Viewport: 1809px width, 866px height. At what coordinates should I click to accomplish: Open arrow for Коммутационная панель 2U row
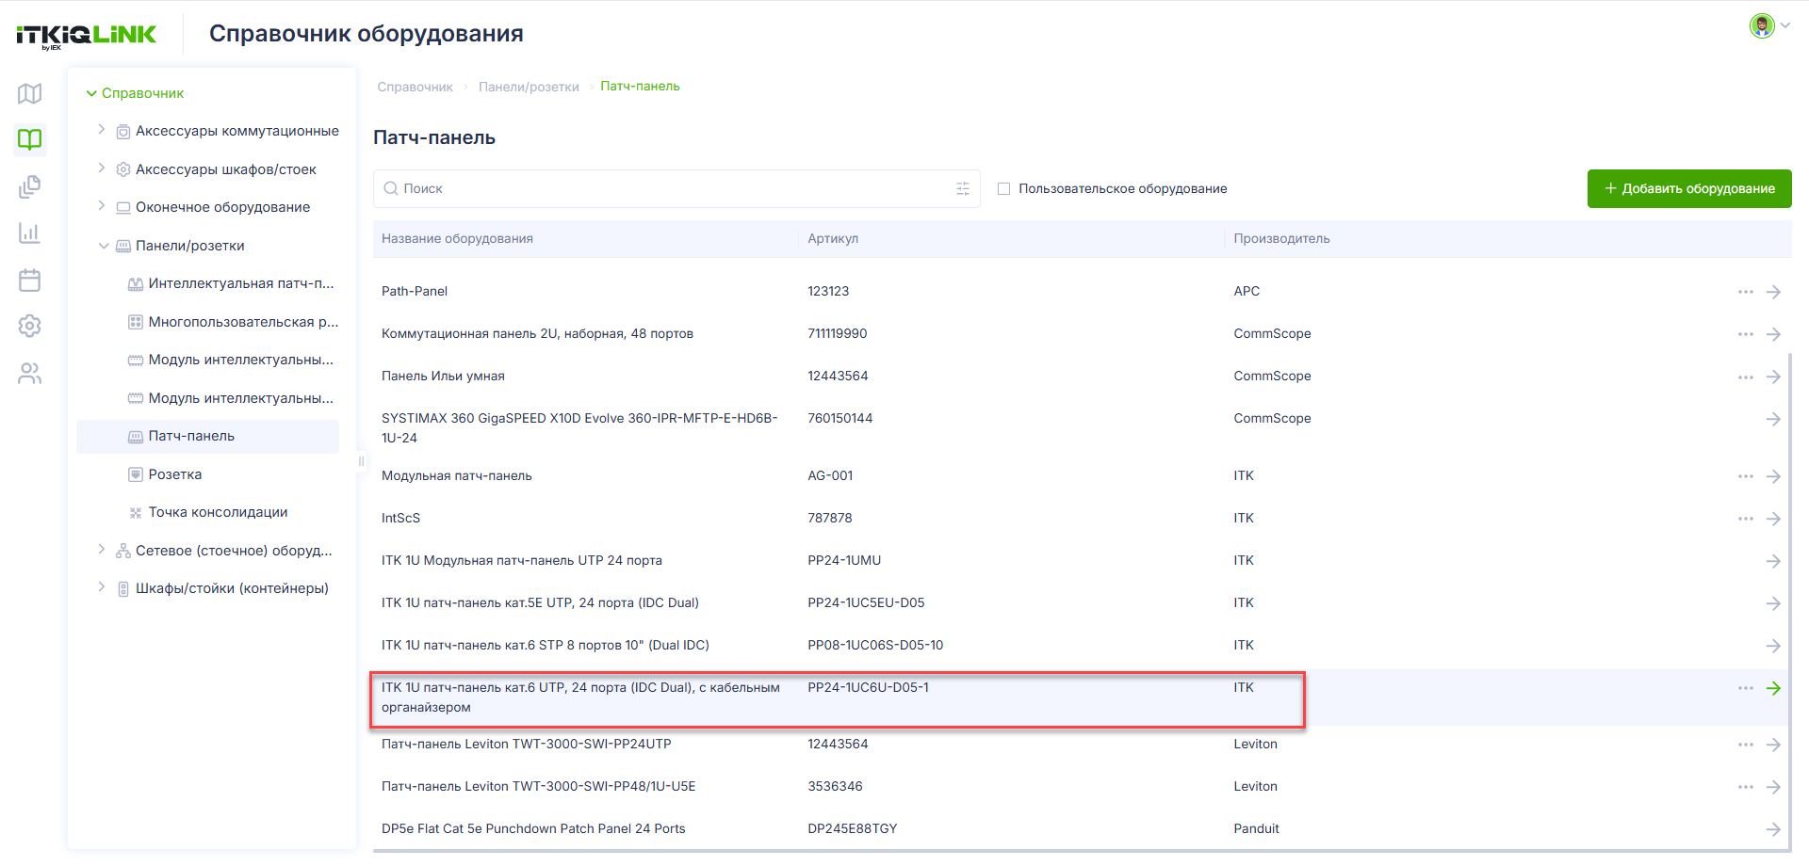tap(1773, 334)
